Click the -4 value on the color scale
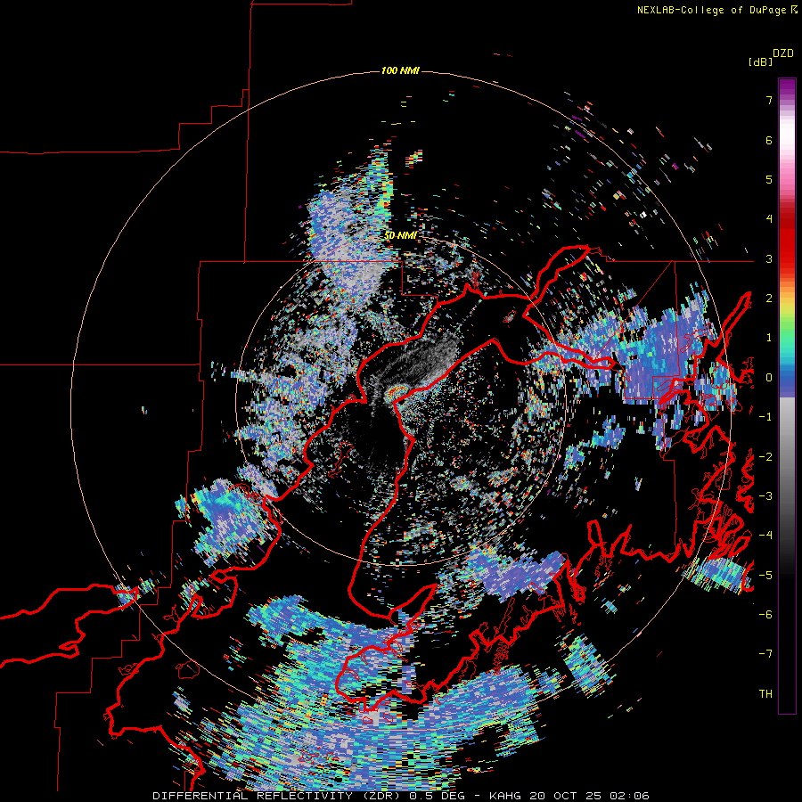This screenshot has width=802, height=802. coord(765,536)
